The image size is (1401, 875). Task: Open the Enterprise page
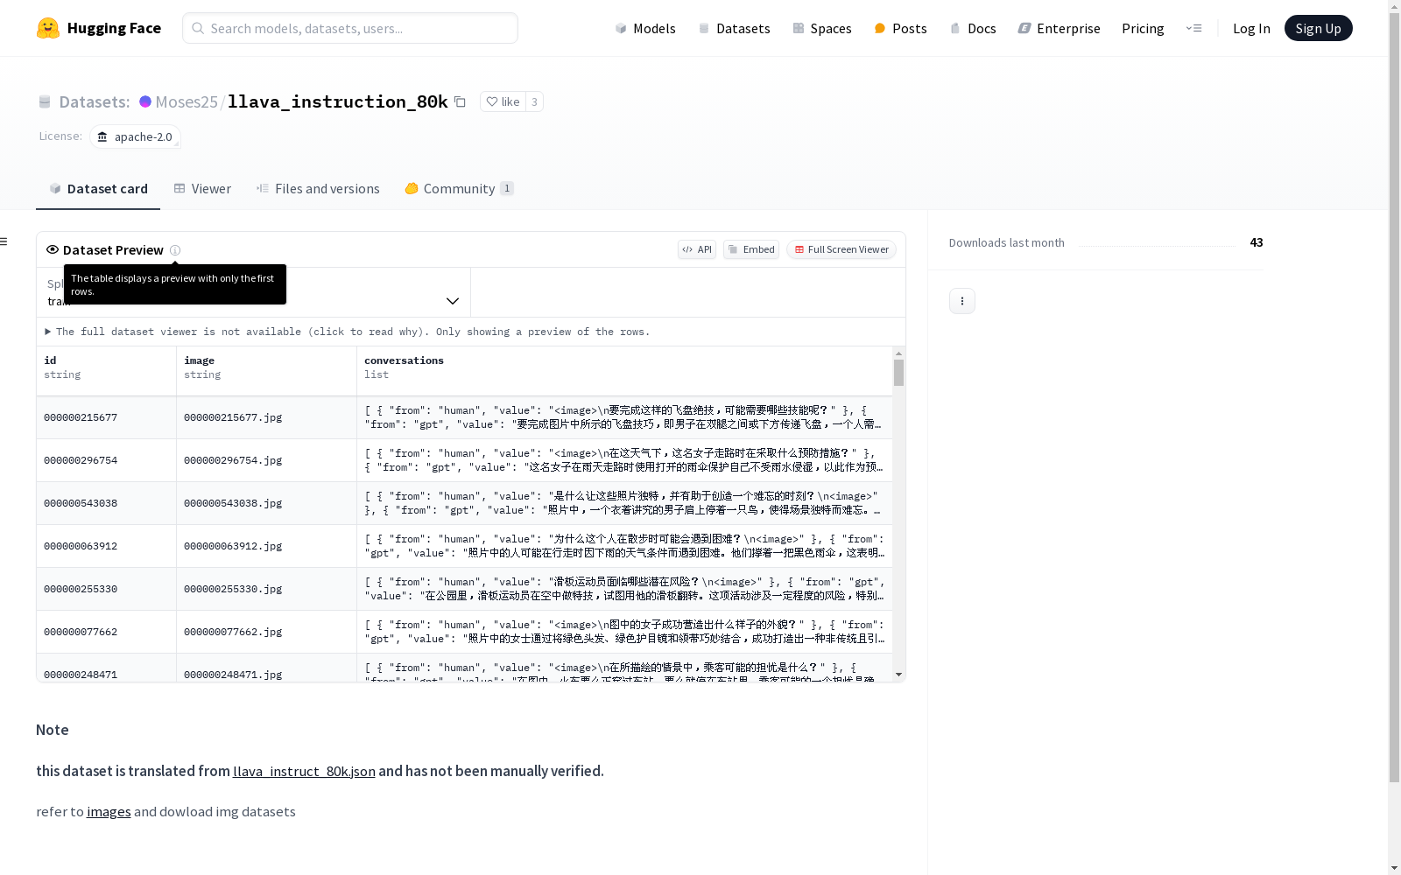pos(1059,28)
